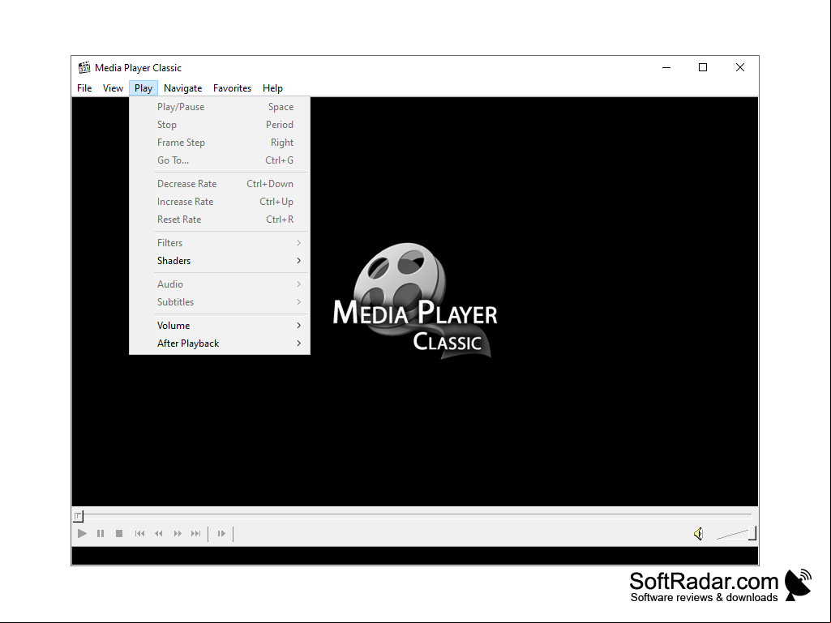Expand the Filters submenu
The height and width of the screenshot is (623, 831).
[220, 242]
